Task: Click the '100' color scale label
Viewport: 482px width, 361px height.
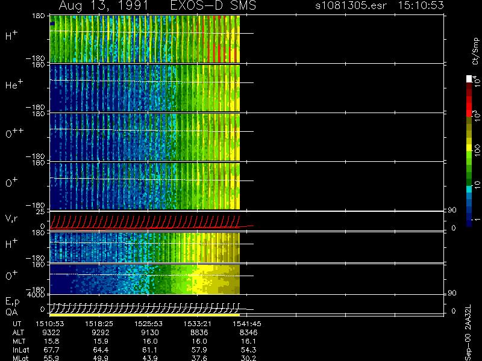Action: [x=477, y=151]
